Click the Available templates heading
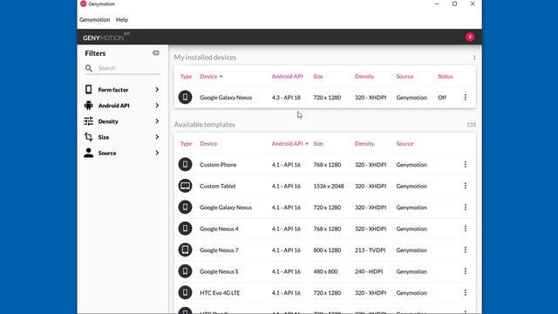The image size is (558, 314). [204, 124]
